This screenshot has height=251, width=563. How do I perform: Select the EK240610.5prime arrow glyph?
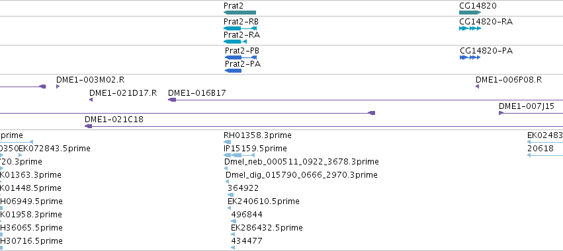pos(230,208)
